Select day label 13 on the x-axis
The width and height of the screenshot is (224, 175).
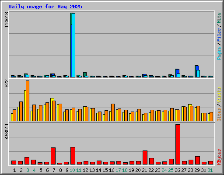tap(92, 170)
